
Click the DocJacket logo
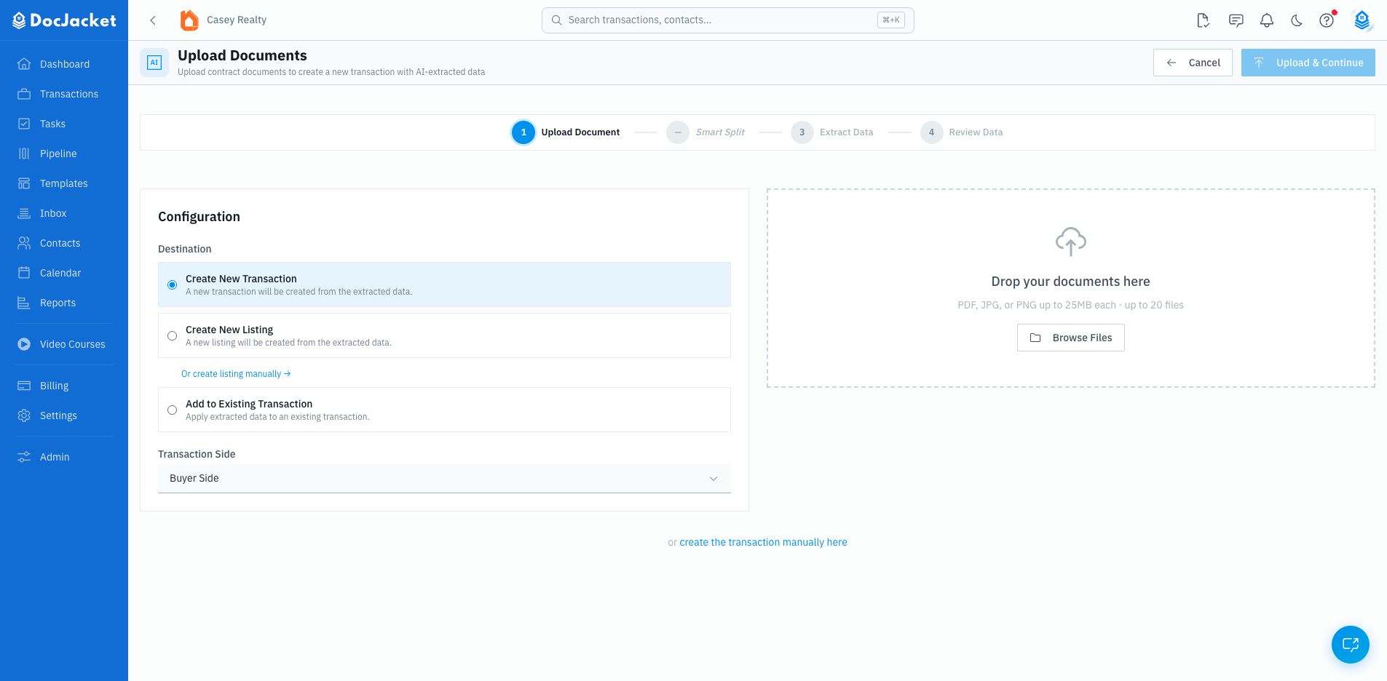(x=64, y=20)
